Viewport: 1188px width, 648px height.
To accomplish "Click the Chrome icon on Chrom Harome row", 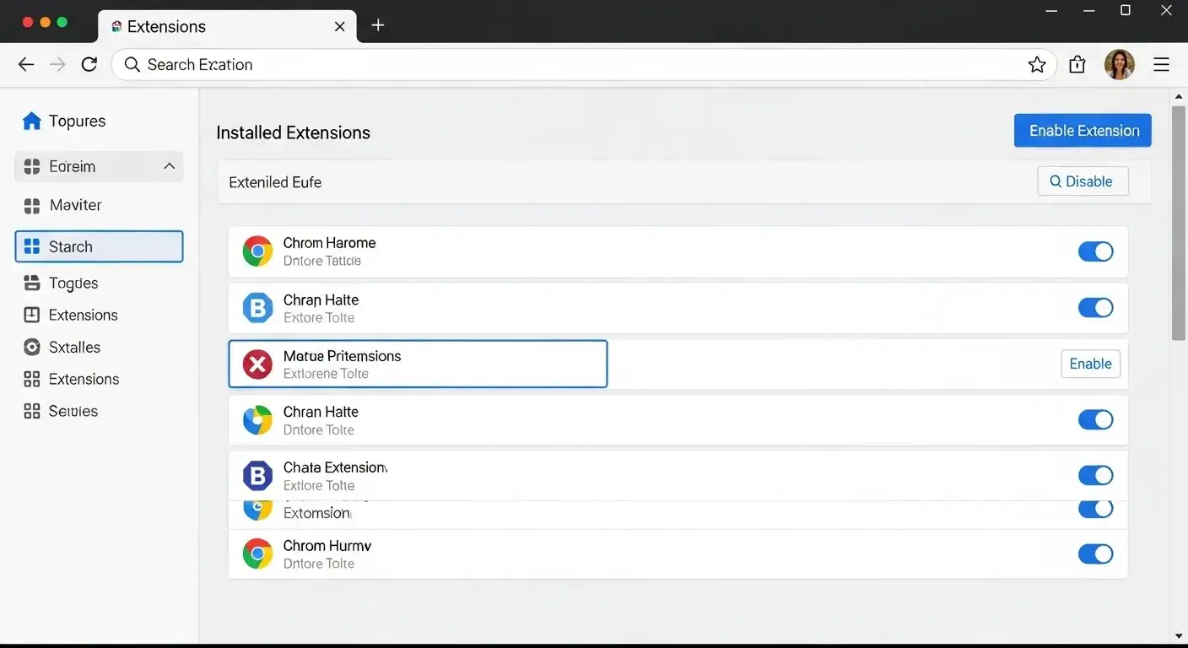I will [x=257, y=251].
